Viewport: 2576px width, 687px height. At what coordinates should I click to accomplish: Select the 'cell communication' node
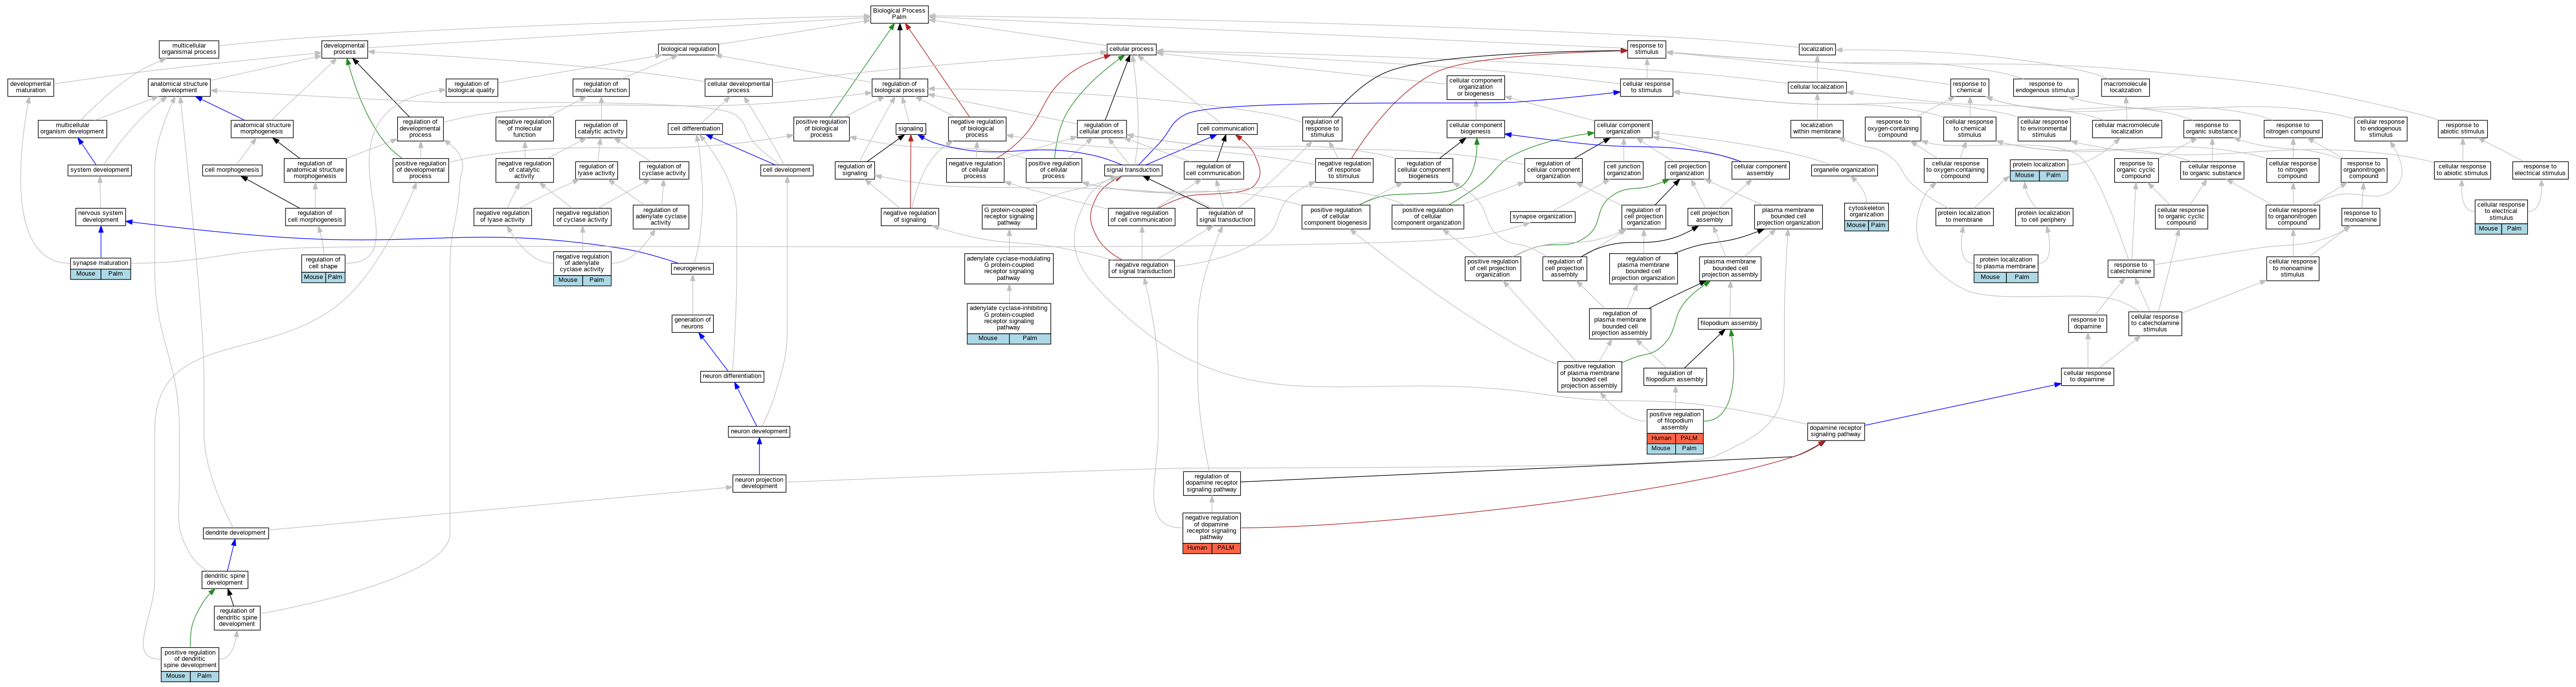click(1227, 129)
